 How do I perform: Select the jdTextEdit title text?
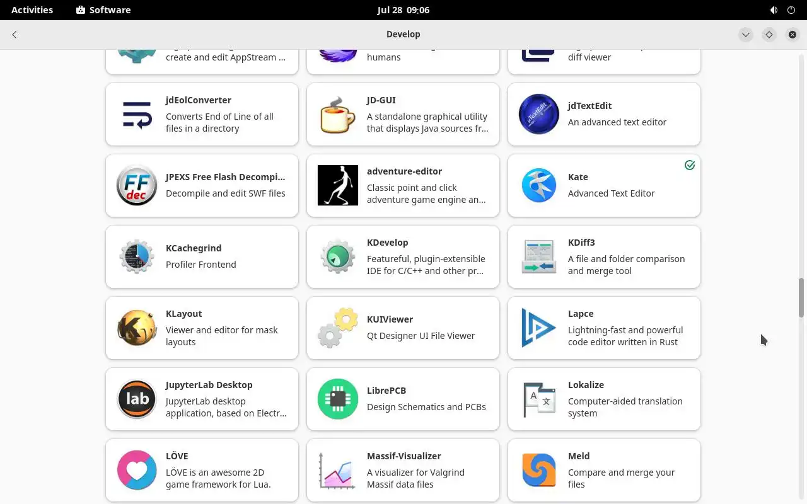click(x=589, y=106)
